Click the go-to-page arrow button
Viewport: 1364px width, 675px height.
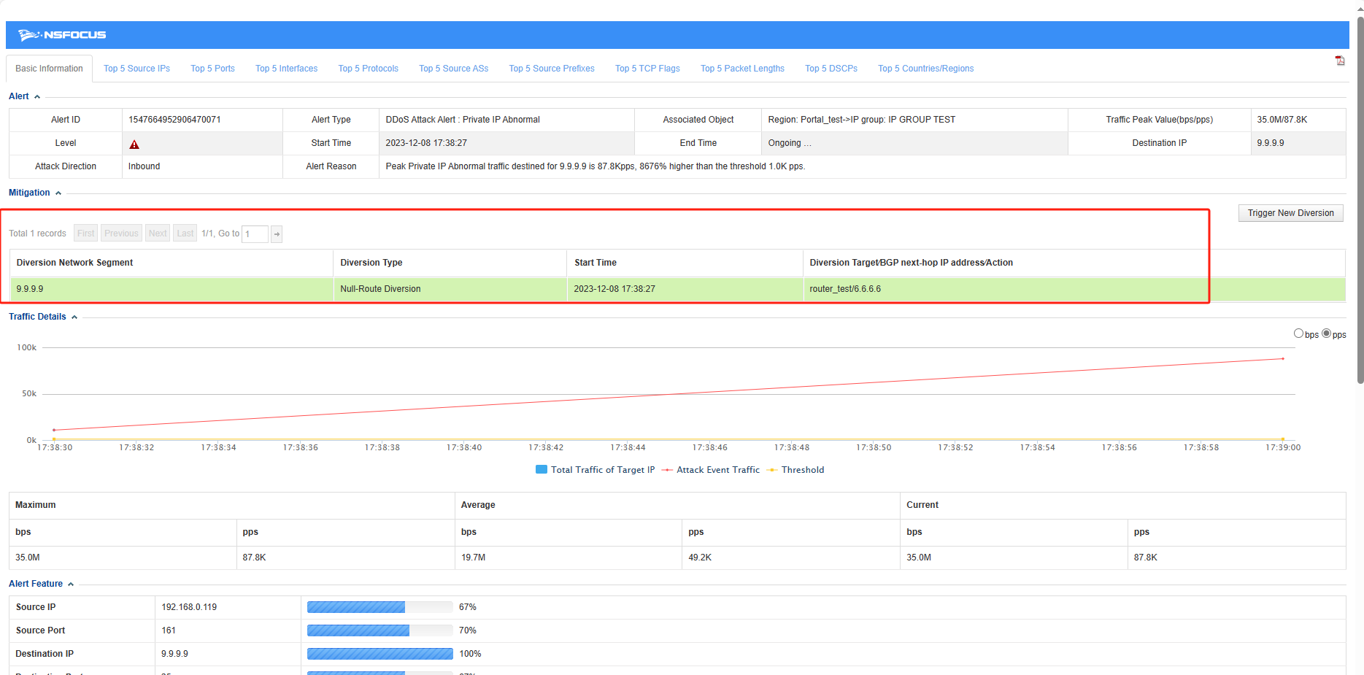coord(277,234)
